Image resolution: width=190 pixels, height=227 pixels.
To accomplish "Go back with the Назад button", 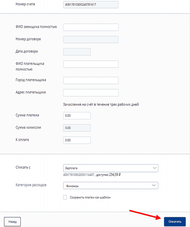I will click(12, 222).
